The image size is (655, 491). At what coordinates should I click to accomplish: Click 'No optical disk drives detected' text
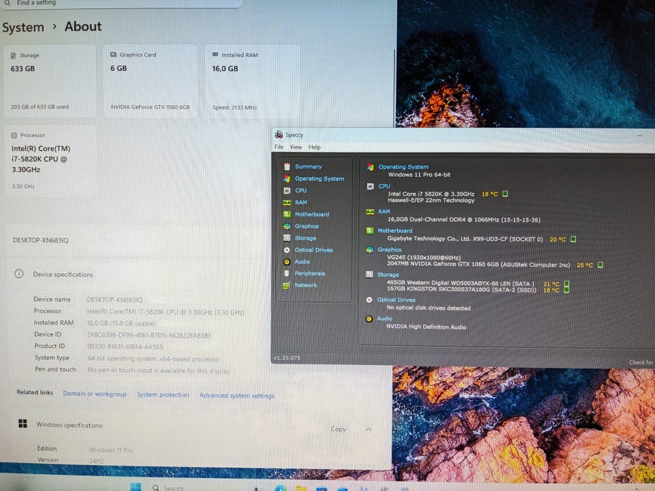[428, 308]
